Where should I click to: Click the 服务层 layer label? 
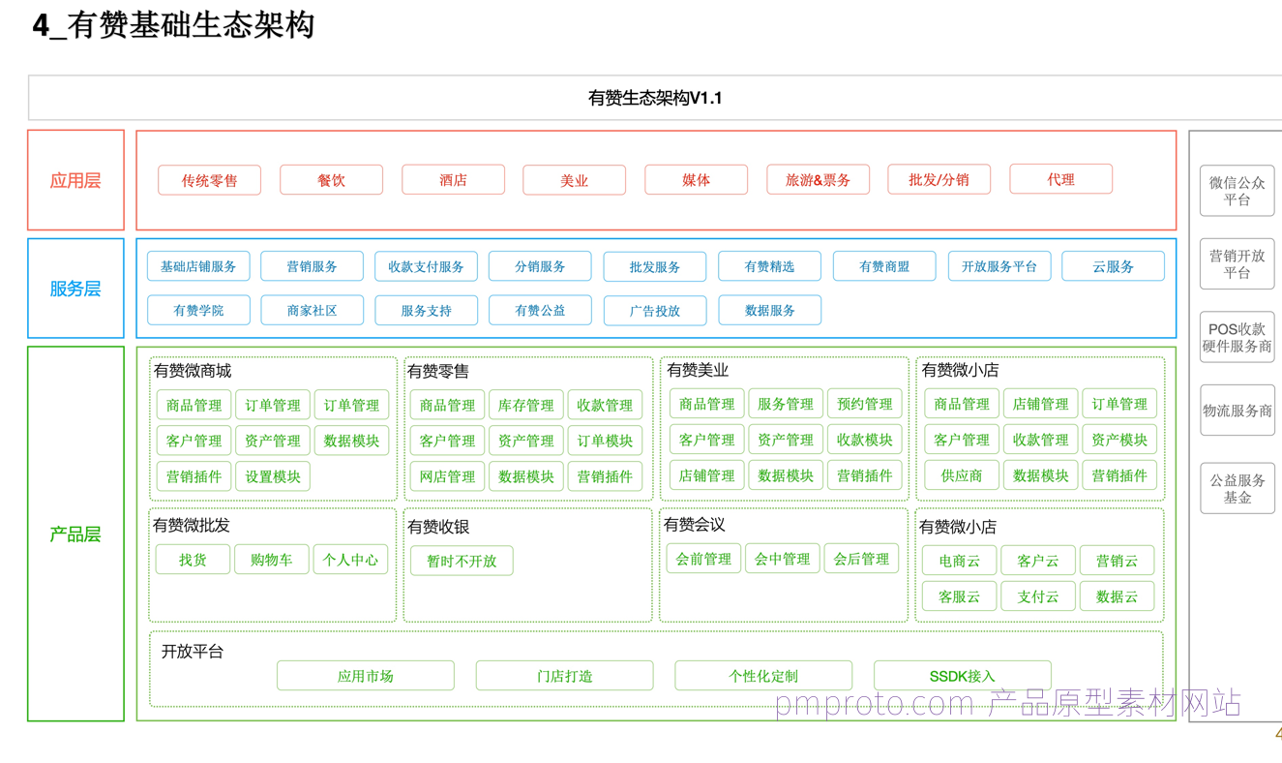click(75, 289)
